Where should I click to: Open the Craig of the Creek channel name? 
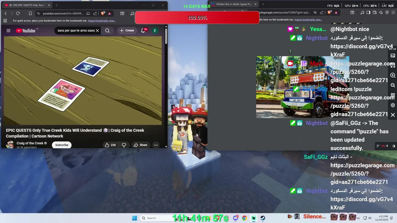tap(30, 143)
